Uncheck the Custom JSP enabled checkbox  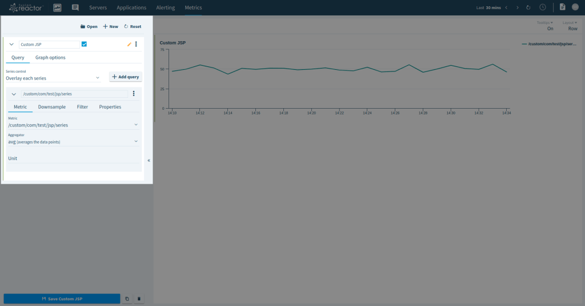pyautogui.click(x=85, y=44)
